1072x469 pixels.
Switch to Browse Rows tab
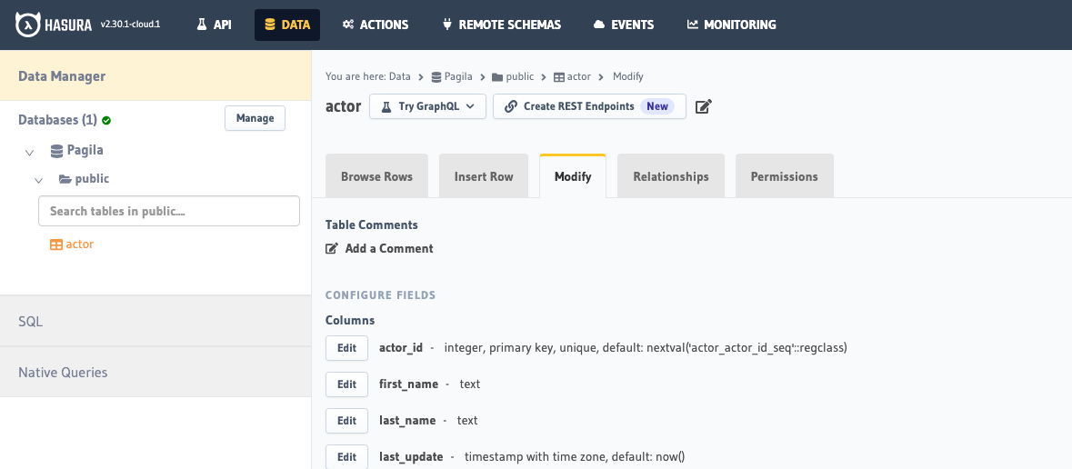pyautogui.click(x=376, y=176)
